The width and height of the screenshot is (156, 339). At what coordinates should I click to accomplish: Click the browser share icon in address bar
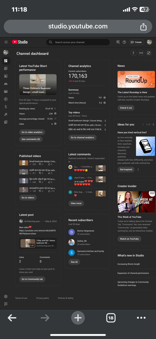coord(143,26)
